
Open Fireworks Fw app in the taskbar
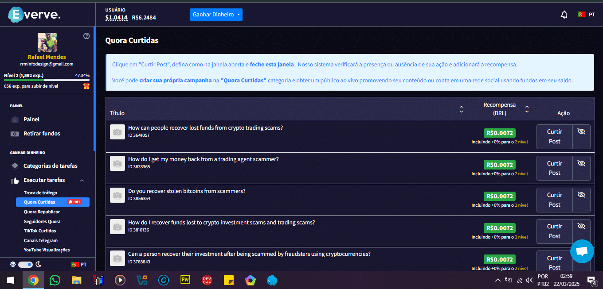(185, 280)
